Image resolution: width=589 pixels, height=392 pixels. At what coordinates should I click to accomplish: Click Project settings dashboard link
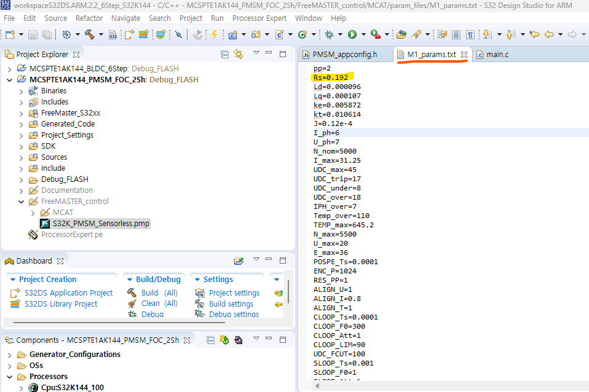[x=234, y=293]
